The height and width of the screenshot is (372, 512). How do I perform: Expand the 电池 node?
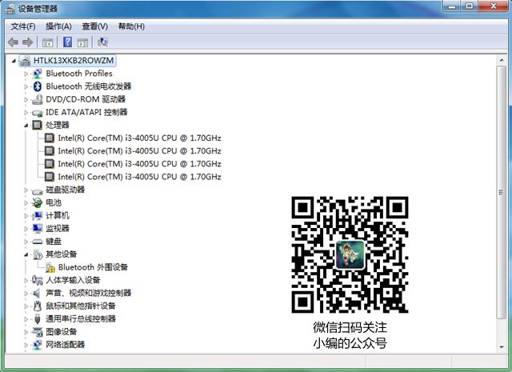26,203
